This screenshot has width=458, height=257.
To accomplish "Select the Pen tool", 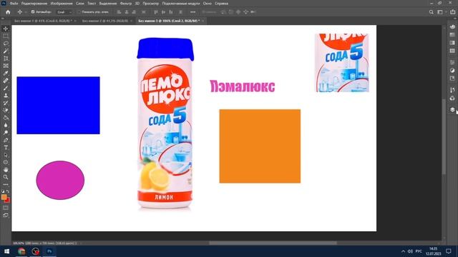I will (6, 140).
